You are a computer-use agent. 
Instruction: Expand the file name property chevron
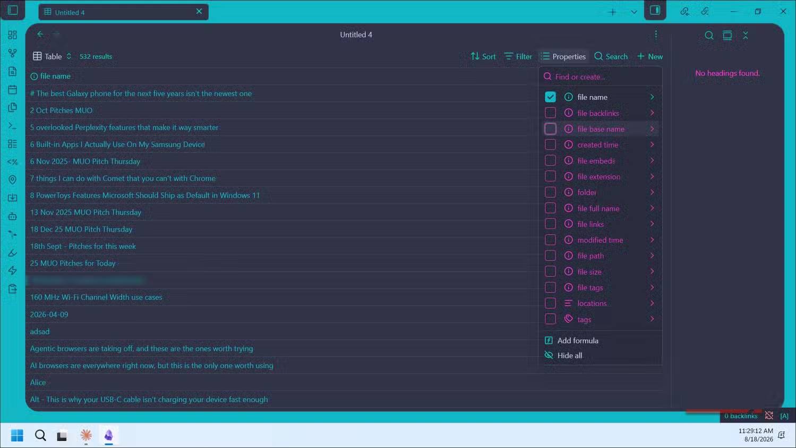pos(652,97)
